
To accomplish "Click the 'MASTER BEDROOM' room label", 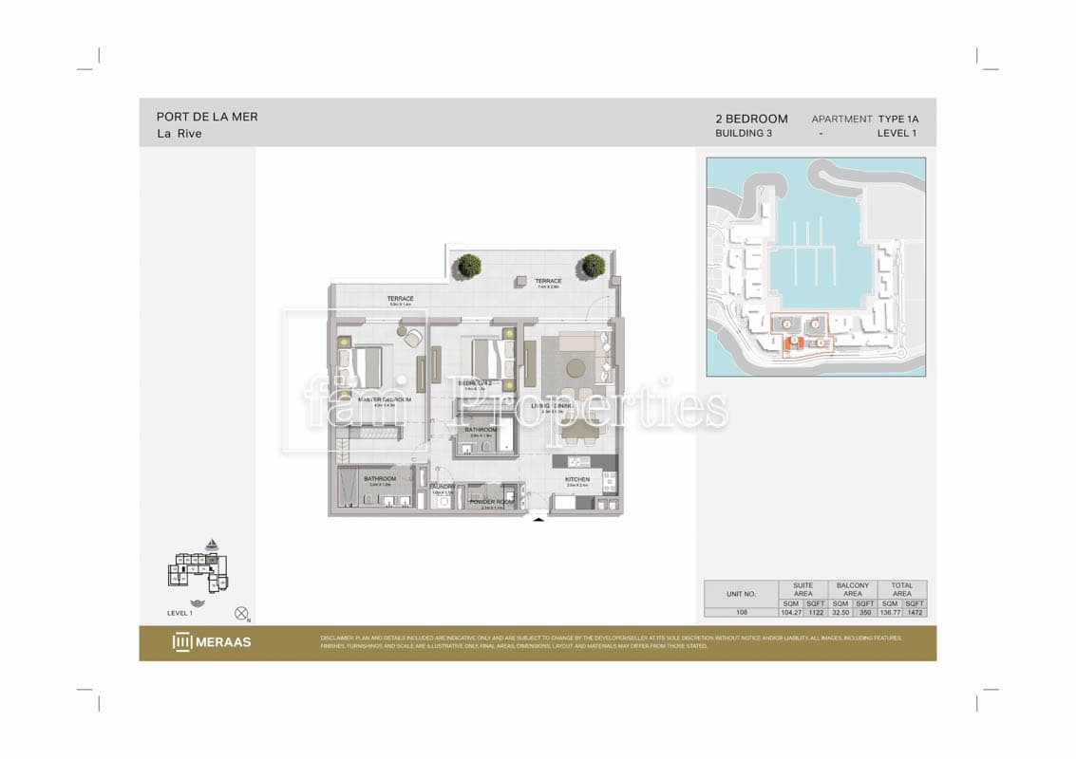I will tap(385, 399).
